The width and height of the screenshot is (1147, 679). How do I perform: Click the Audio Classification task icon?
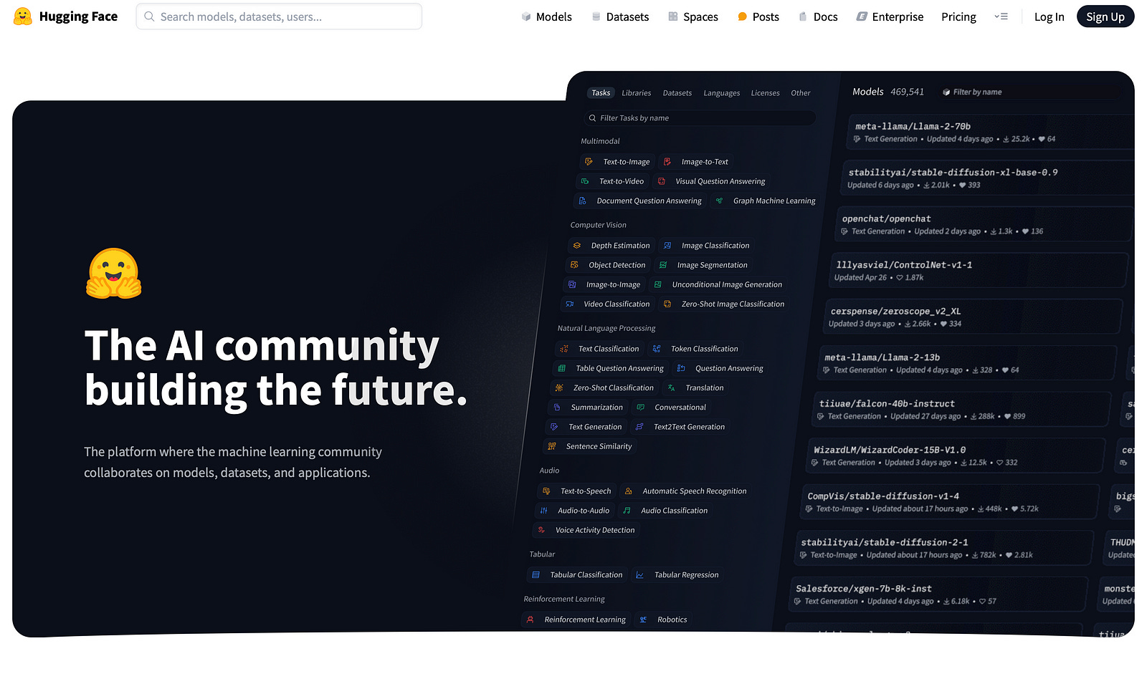tap(627, 511)
